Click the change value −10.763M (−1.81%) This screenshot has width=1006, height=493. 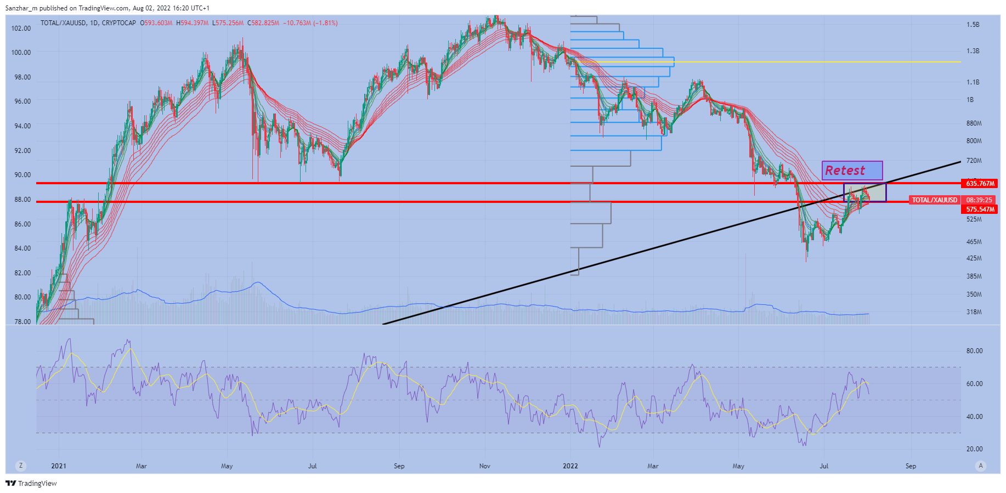[x=310, y=23]
